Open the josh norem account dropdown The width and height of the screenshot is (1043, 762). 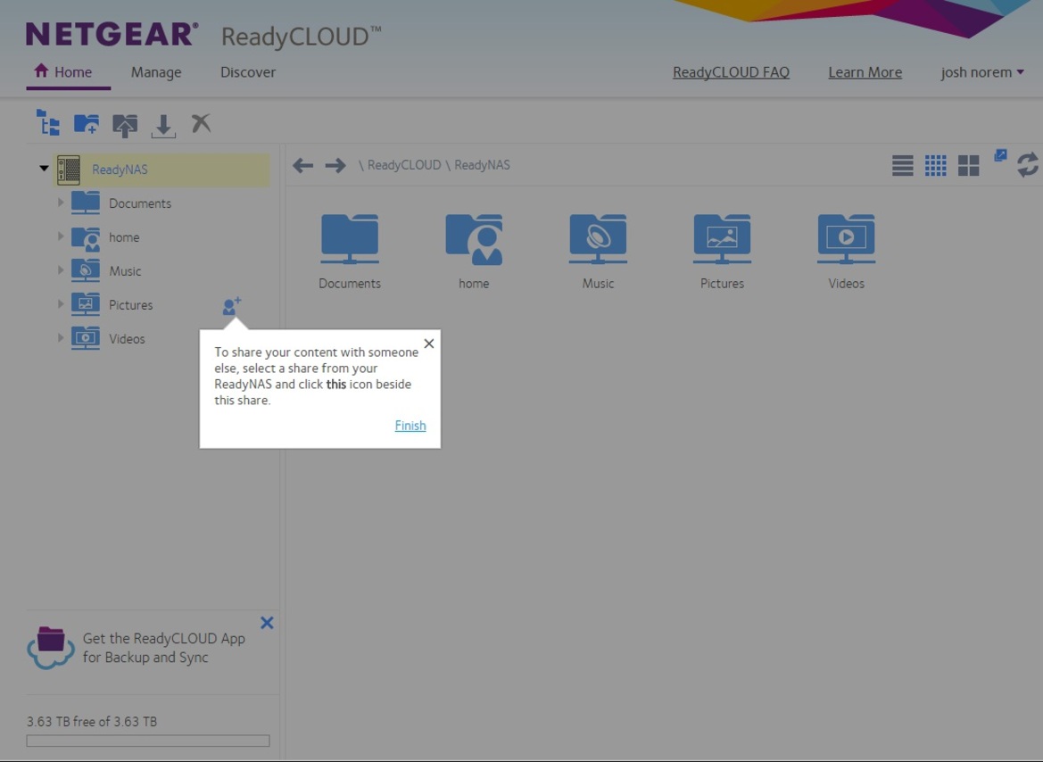(x=982, y=72)
